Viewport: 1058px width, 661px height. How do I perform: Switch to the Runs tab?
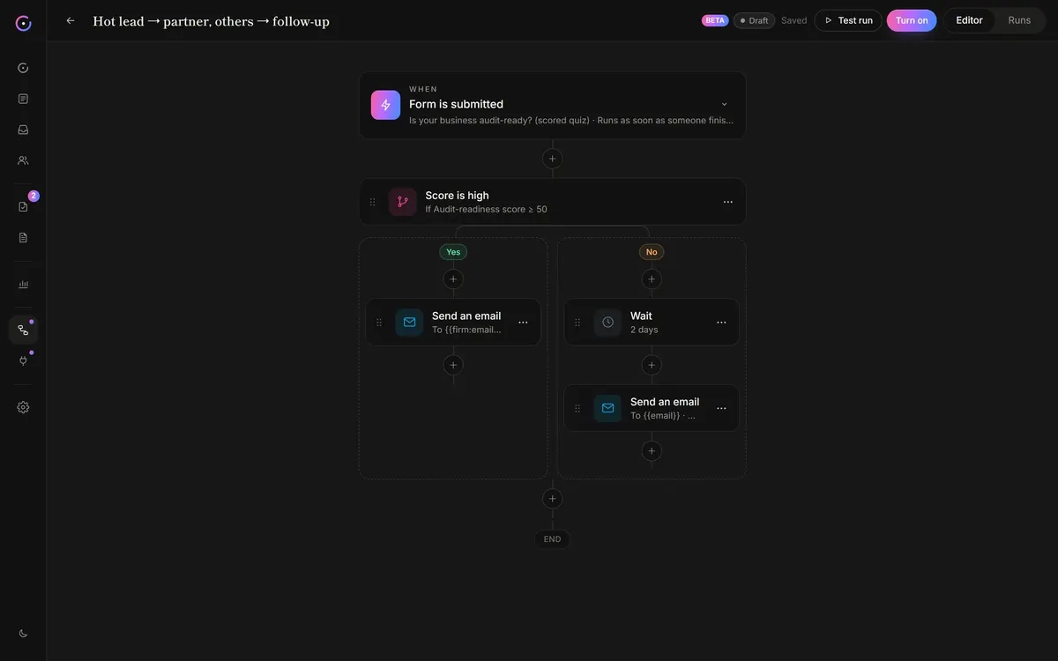pos(1019,20)
